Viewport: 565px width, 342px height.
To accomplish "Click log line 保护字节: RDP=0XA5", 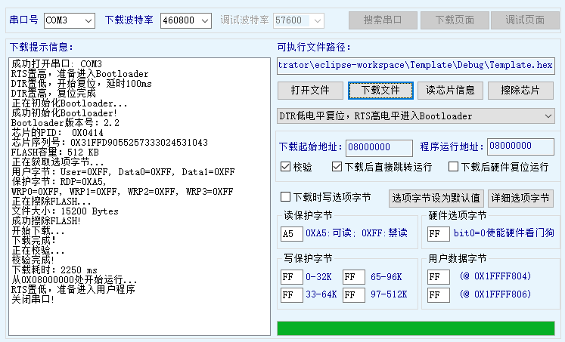I will (59, 182).
